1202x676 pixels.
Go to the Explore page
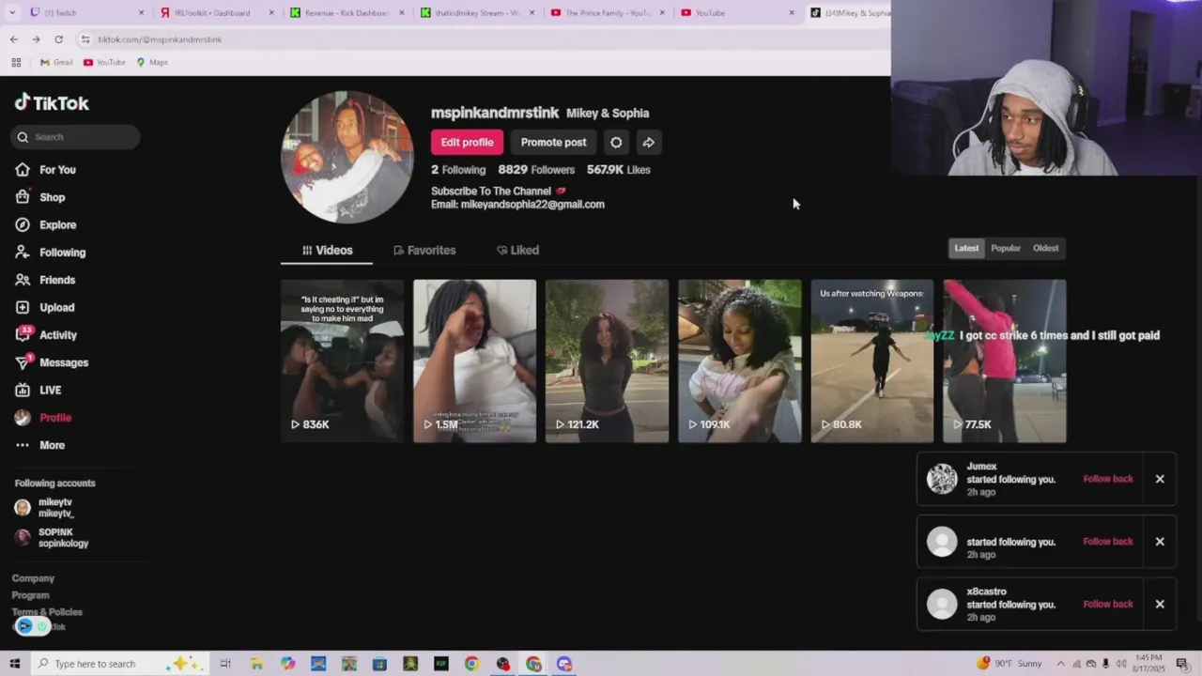(45, 225)
